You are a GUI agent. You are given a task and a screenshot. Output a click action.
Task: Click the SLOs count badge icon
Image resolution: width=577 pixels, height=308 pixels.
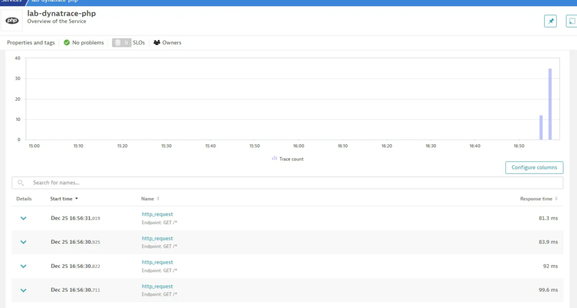121,43
